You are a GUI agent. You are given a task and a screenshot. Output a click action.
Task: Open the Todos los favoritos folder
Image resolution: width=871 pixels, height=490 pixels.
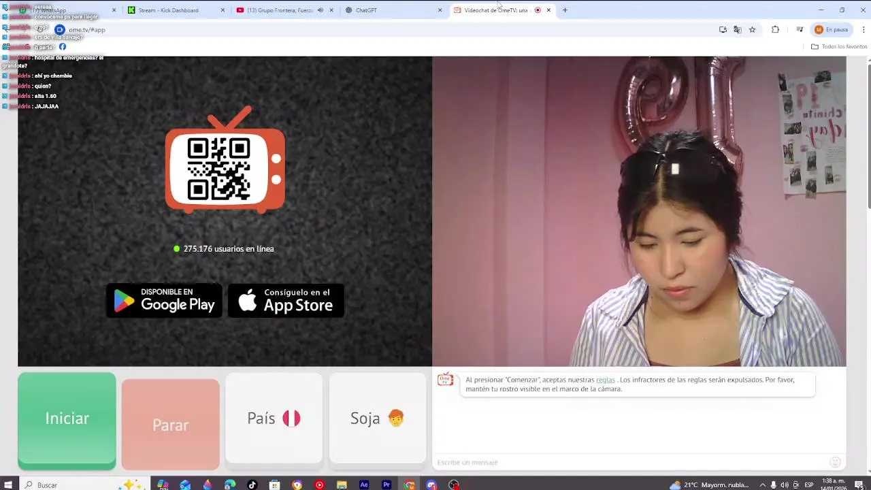pyautogui.click(x=839, y=46)
